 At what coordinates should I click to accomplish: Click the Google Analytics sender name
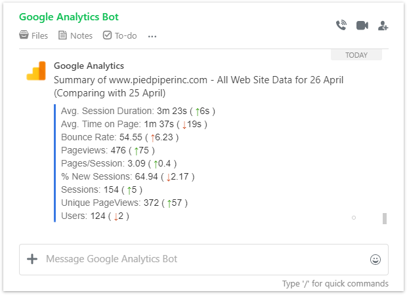click(89, 66)
